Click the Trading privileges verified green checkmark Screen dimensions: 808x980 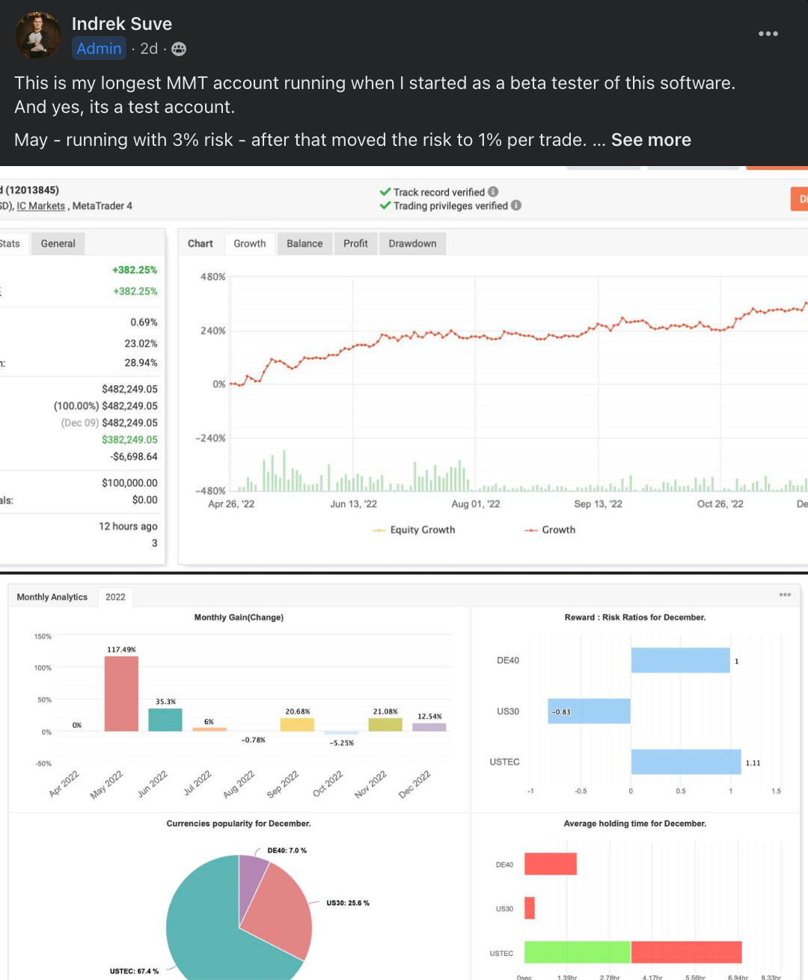coord(385,205)
